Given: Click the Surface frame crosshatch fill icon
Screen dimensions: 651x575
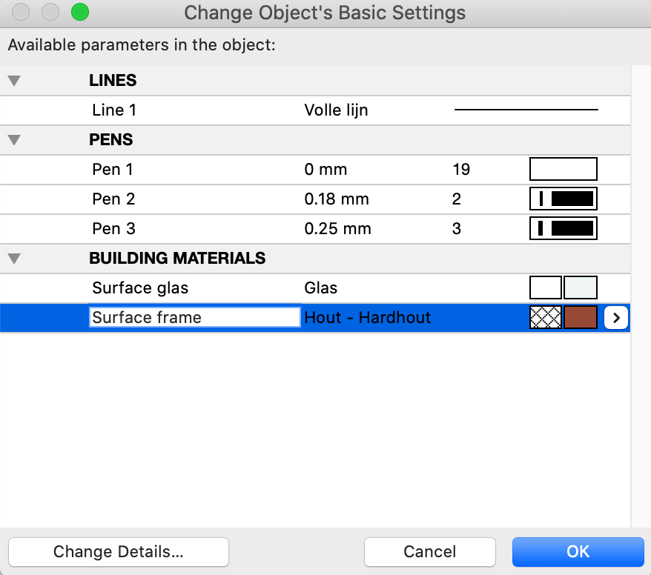Looking at the screenshot, I should tap(546, 317).
